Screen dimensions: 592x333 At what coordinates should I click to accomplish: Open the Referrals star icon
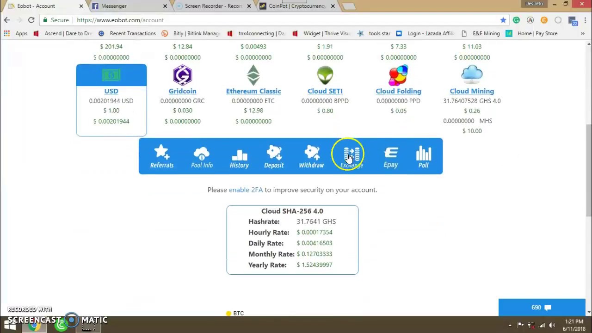pyautogui.click(x=162, y=156)
